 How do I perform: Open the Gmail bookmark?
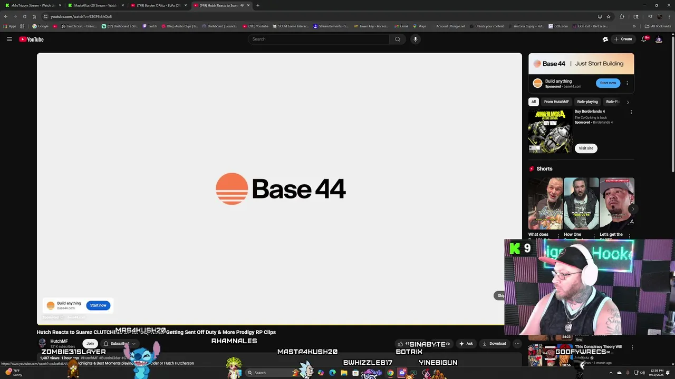[401, 26]
